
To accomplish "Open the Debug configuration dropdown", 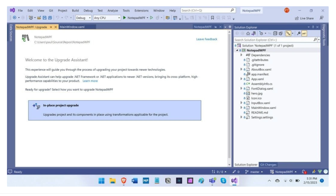I will tap(83, 18).
